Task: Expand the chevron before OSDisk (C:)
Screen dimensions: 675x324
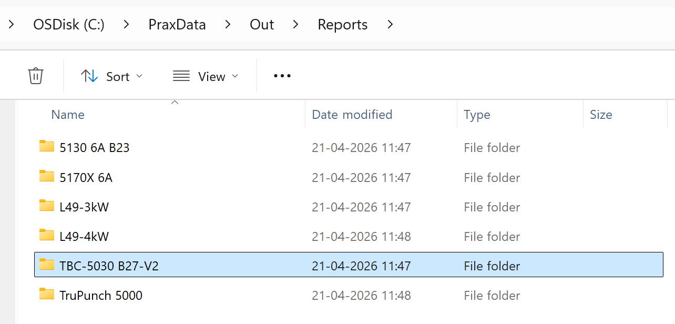Action: [12, 24]
